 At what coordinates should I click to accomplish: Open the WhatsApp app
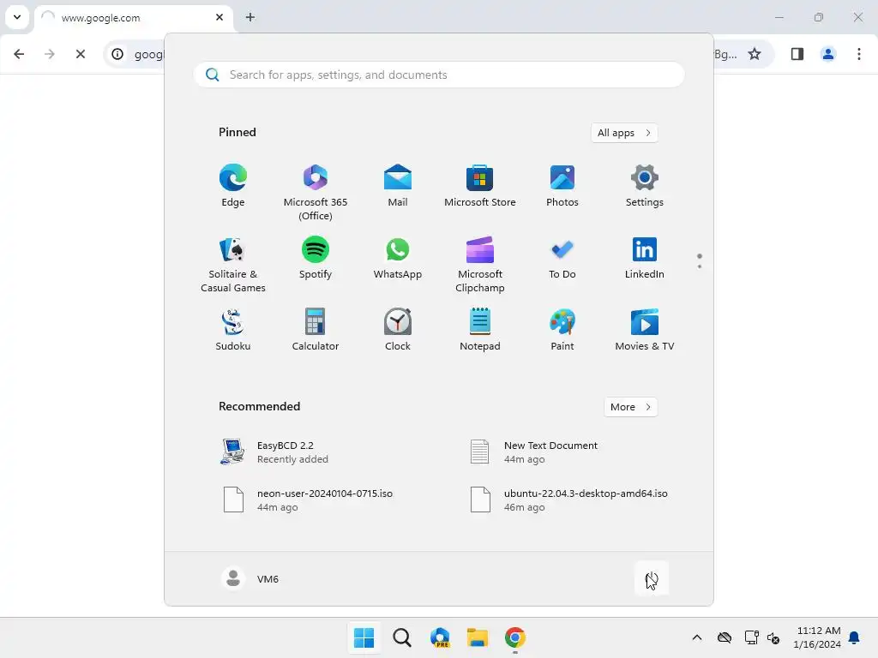(x=398, y=258)
